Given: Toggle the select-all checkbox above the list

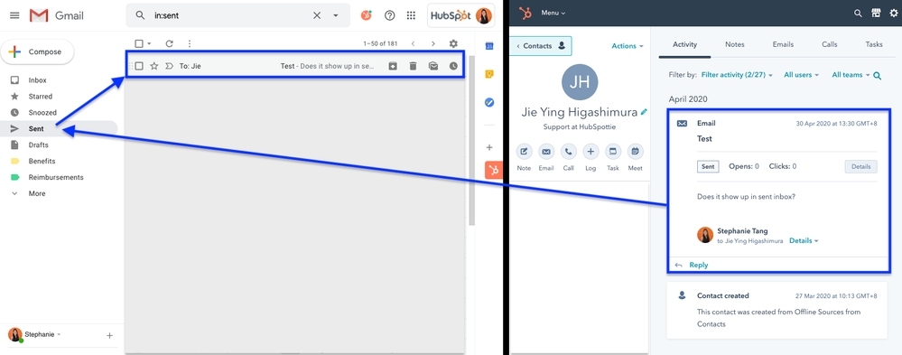Looking at the screenshot, I should [139, 43].
